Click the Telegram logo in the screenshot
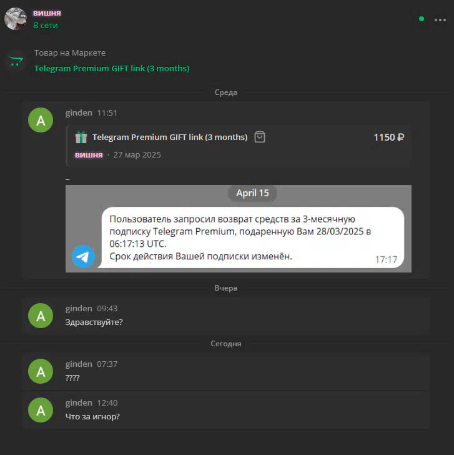Viewport: 454px width, 455px height. click(83, 256)
